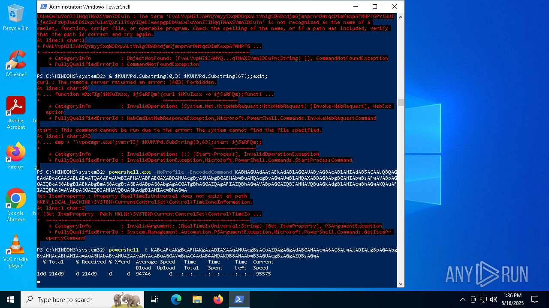The width and height of the screenshot is (549, 308).
Task: Click the PowerShell scrollbar up arrow
Action: (401, 17)
